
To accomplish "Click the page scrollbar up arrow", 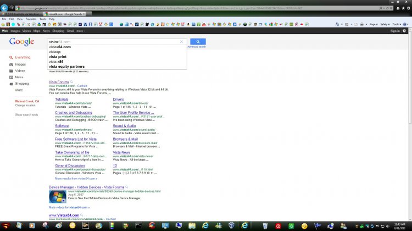I will coord(410,29).
